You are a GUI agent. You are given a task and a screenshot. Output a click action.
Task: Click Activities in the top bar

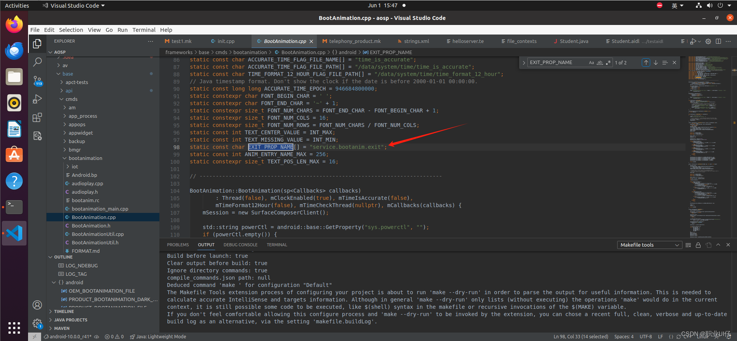click(17, 5)
